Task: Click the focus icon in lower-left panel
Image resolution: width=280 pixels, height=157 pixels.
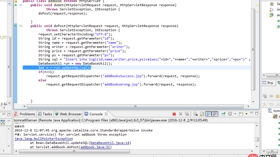Action: point(3,122)
